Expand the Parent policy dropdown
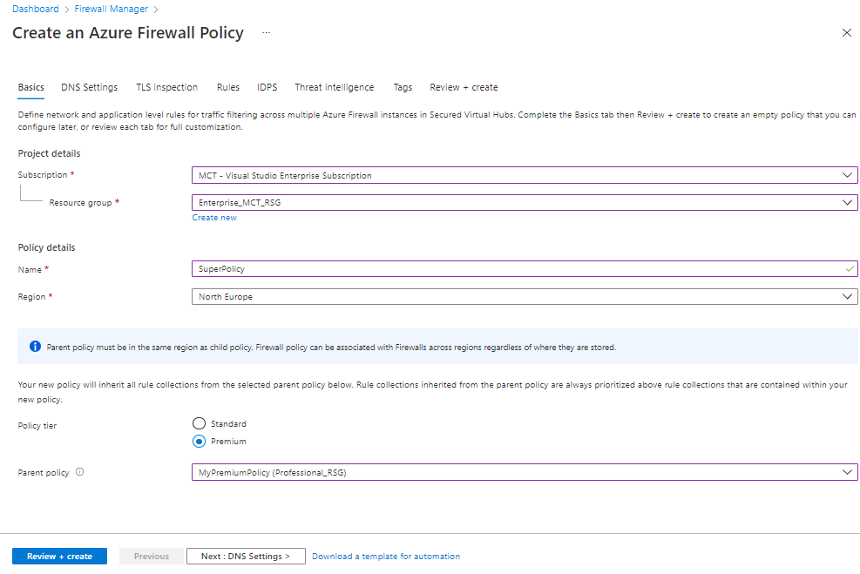 pyautogui.click(x=524, y=473)
